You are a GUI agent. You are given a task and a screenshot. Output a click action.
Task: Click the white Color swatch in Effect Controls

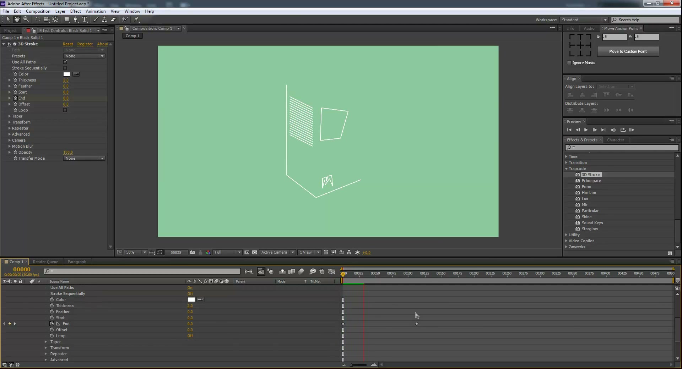coord(66,74)
